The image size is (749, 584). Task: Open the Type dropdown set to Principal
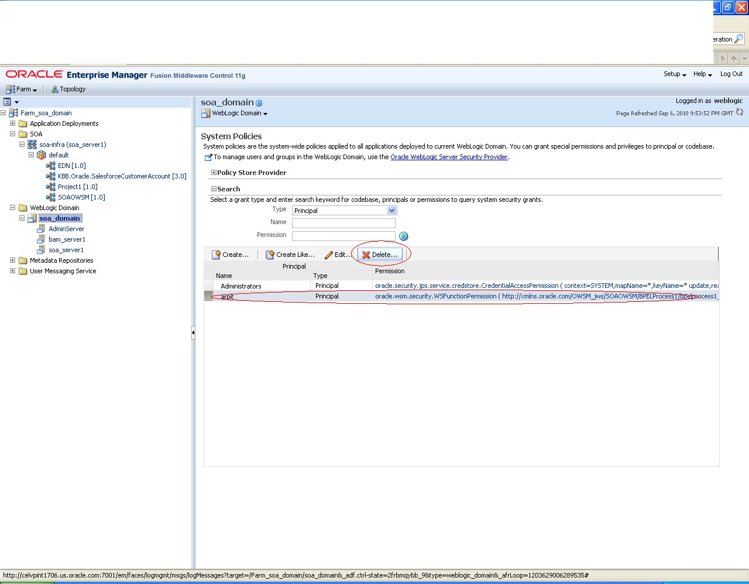click(x=345, y=211)
